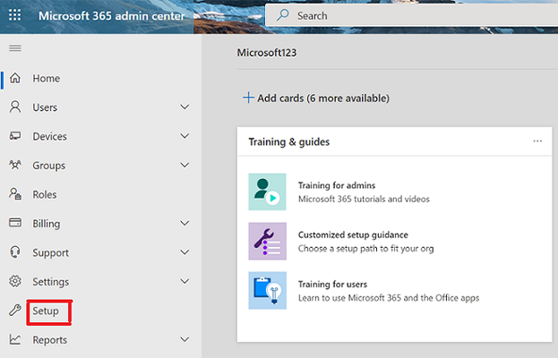Open the Customized setup guidance link

point(353,235)
